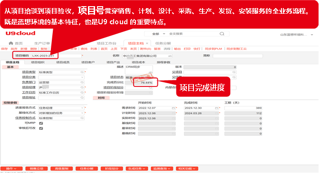
Task: Switch to the 任务分解 top tab
Action: (163, 43)
